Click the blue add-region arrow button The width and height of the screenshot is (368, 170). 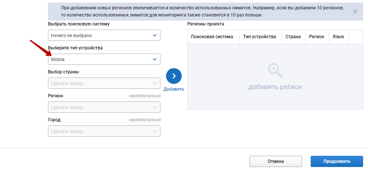(174, 76)
